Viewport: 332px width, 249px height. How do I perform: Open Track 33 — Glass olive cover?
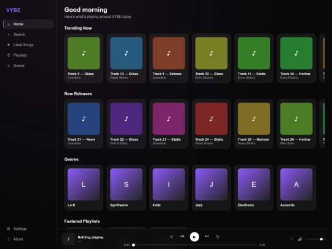click(211, 53)
